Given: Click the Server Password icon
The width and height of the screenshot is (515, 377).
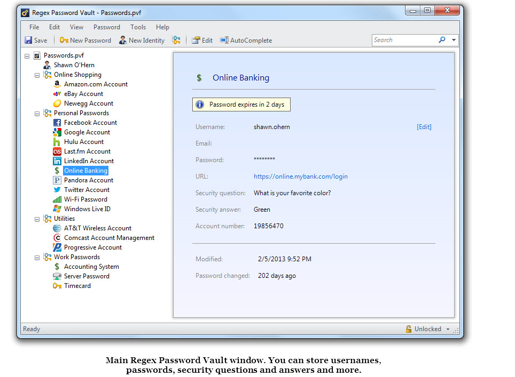Looking at the screenshot, I should click(57, 276).
